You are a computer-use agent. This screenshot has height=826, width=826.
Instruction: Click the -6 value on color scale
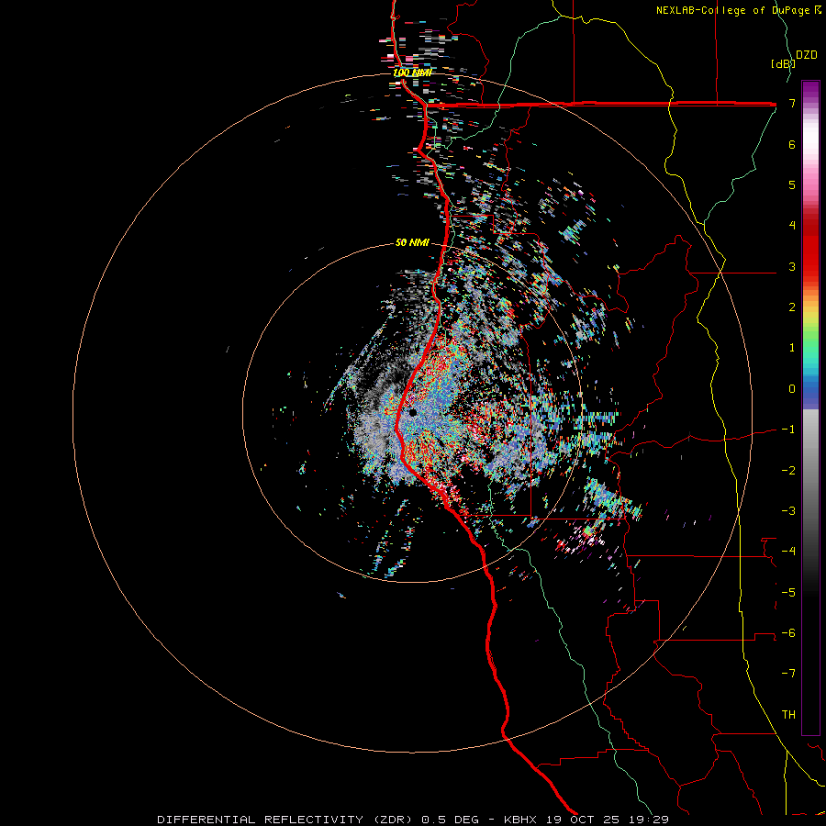click(x=788, y=632)
